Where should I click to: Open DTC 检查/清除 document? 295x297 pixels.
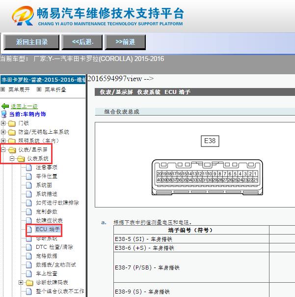(x=54, y=247)
